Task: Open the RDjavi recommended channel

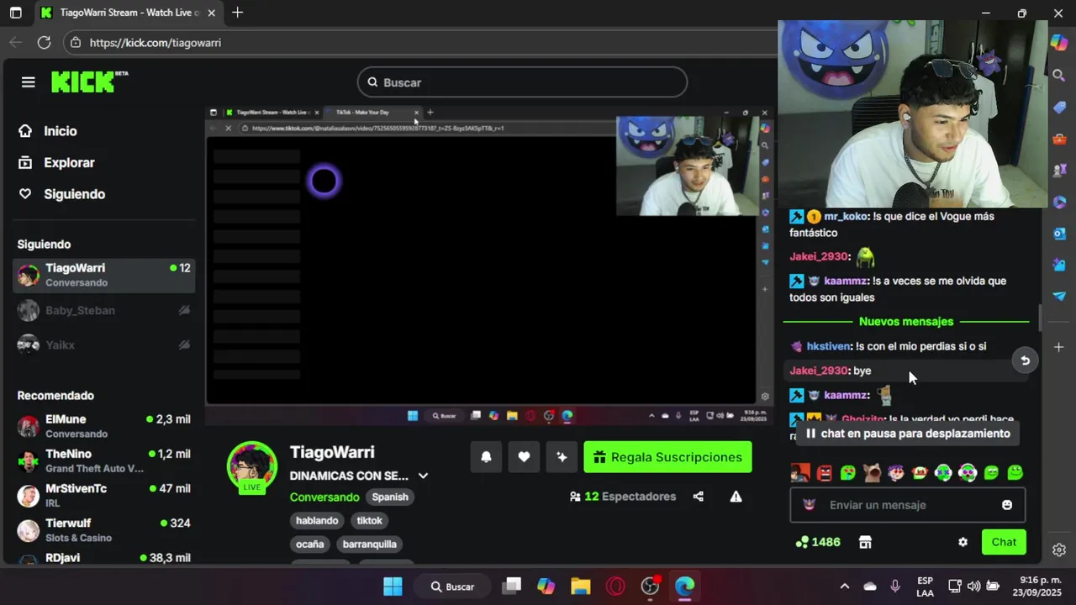Action: coord(104,558)
